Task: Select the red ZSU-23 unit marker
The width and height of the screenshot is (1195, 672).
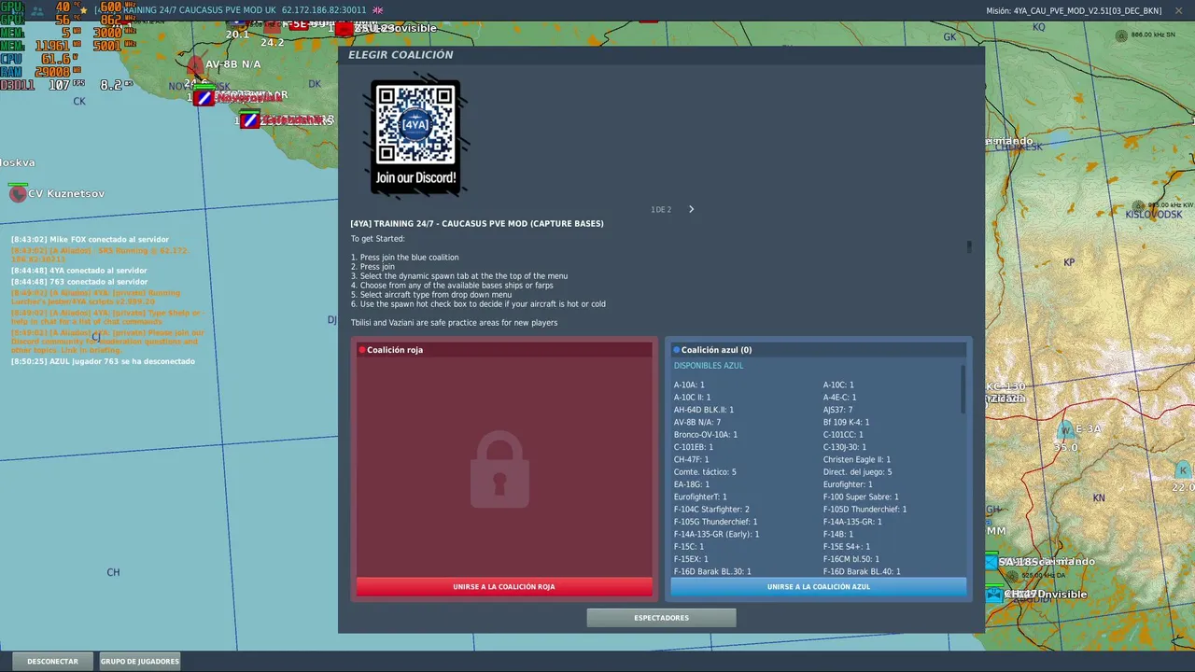Action: pyautogui.click(x=344, y=29)
